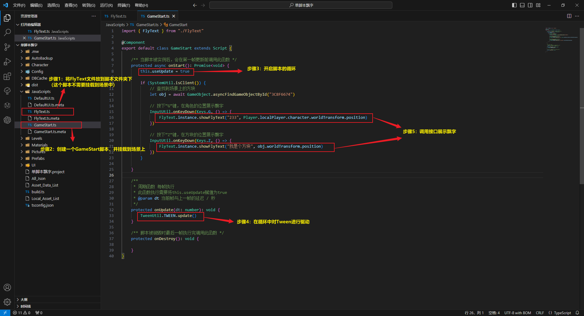Open customize layout icon
This screenshot has width=584, height=316.
(x=538, y=5)
